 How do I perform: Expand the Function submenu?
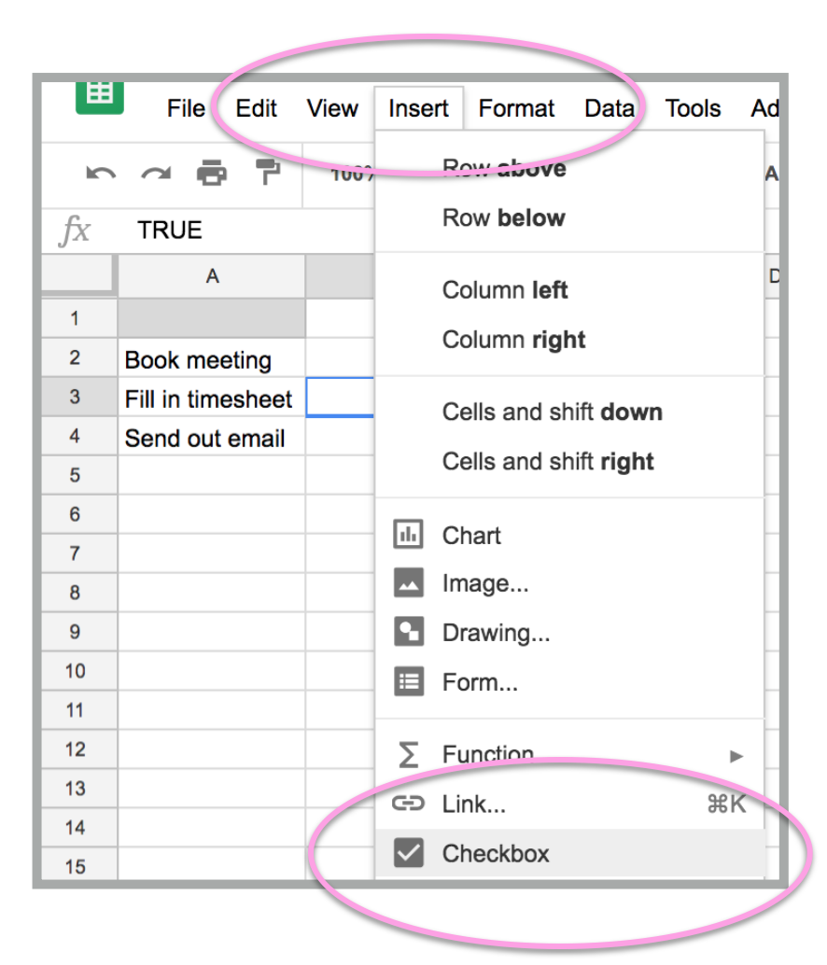[x=736, y=756]
